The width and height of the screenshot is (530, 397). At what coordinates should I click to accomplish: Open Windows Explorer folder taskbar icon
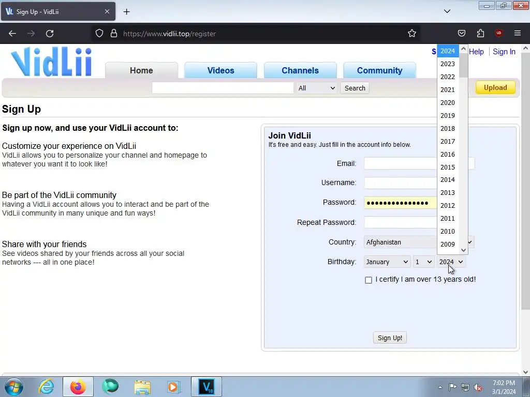(x=142, y=387)
